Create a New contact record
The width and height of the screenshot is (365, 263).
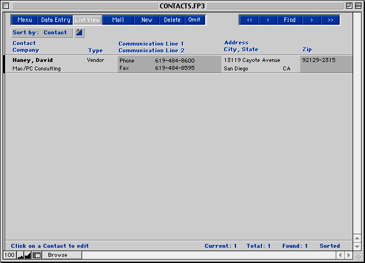pos(146,20)
